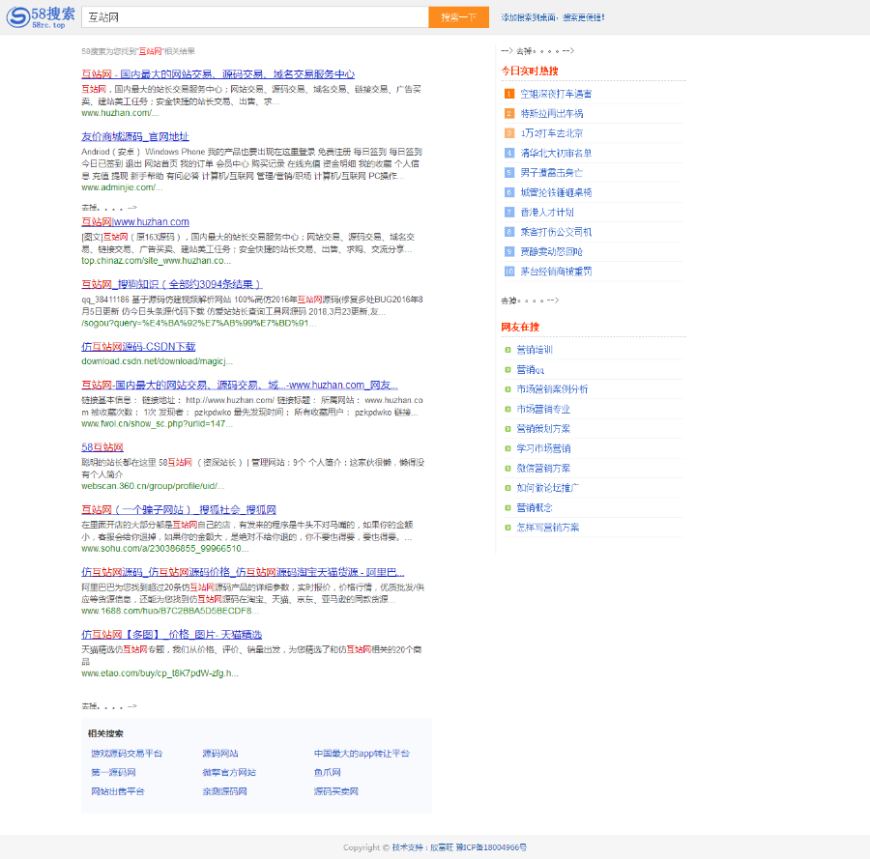Viewport: 870px width, 859px height.
Task: Open the 添加搜索到桌面 link
Action: tap(553, 17)
